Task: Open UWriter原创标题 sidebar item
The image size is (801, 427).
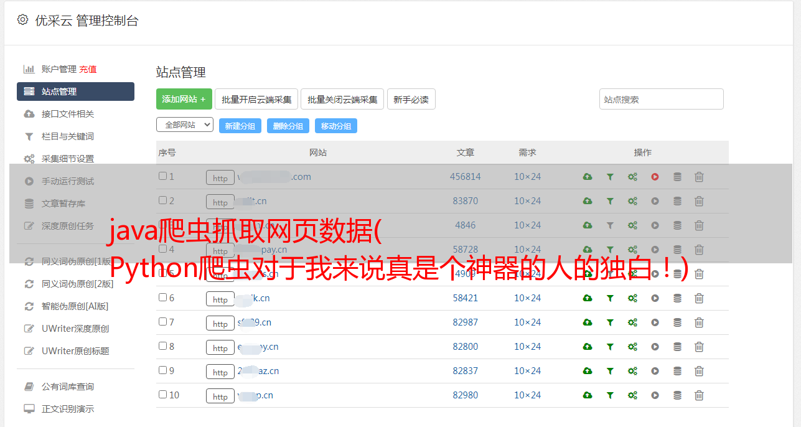Action: [x=75, y=351]
